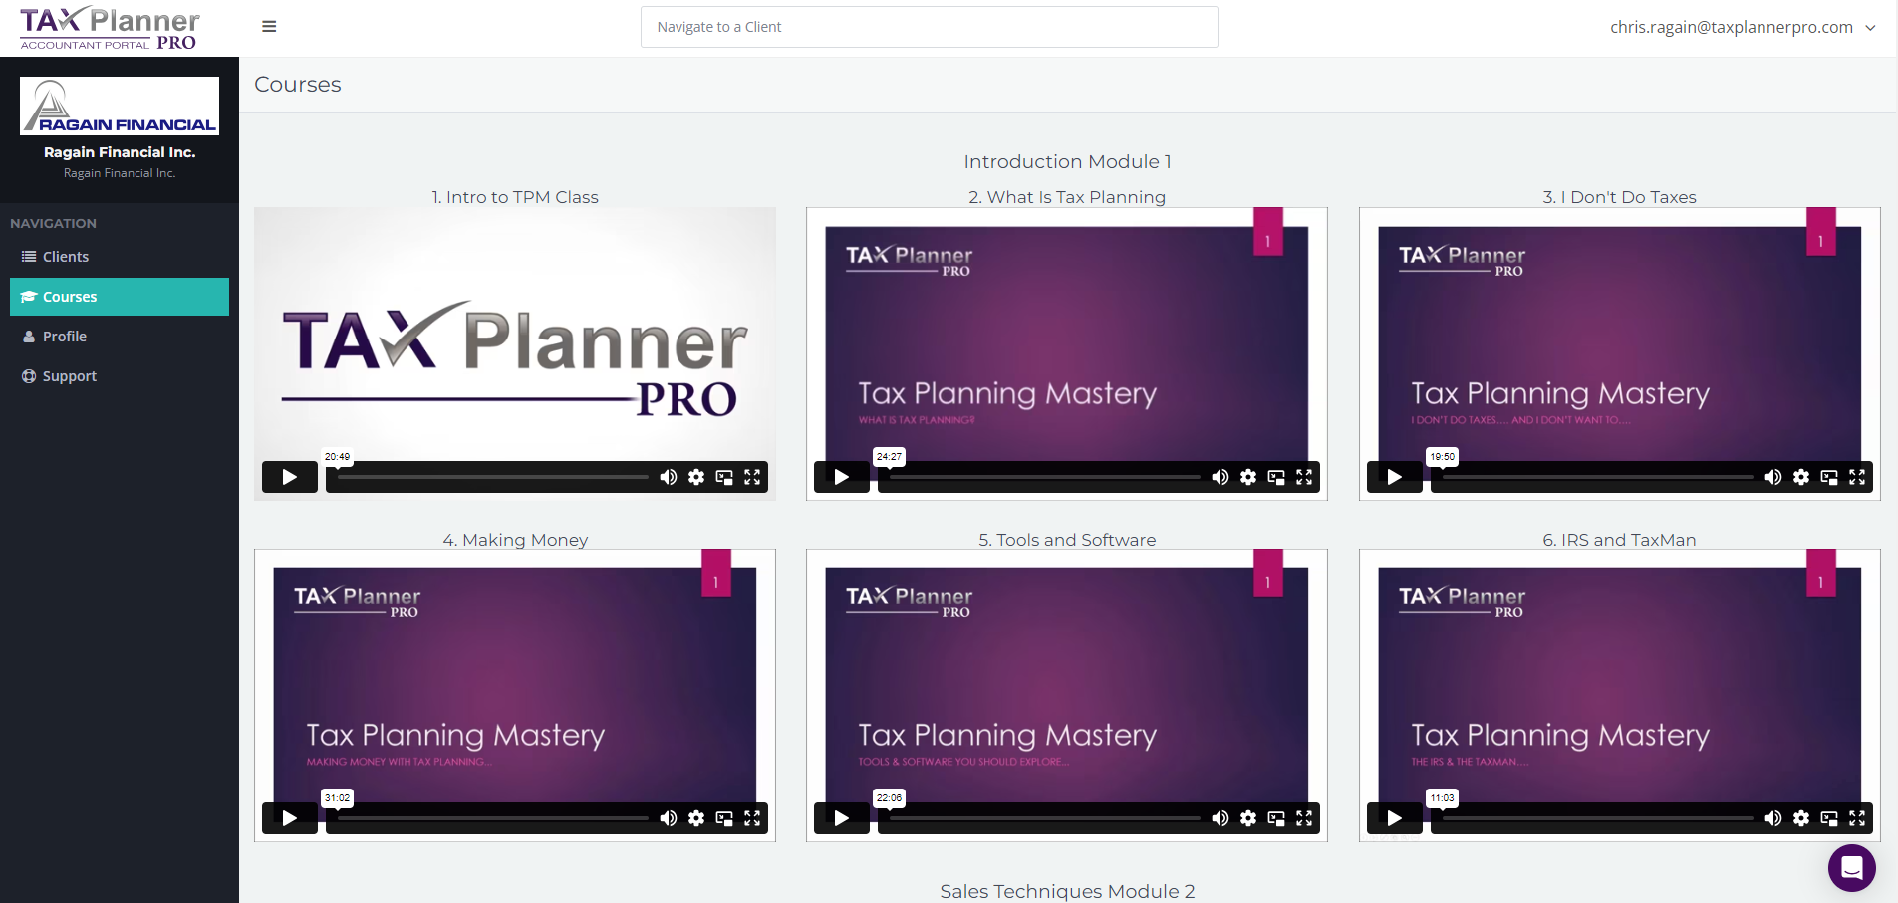Mute the IRS and TaxMan video
This screenshot has height=903, width=1898.
(x=1773, y=818)
